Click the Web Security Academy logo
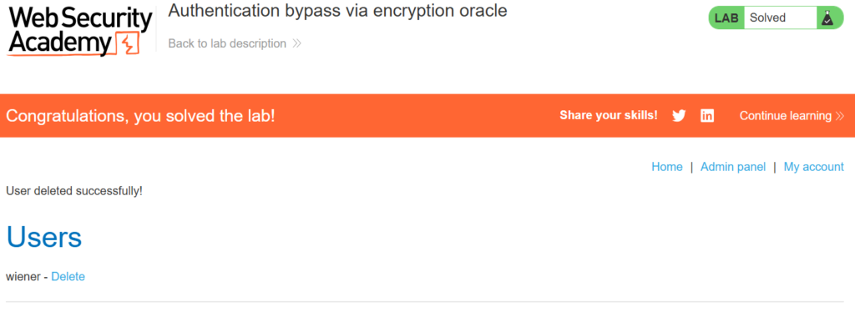855x317 pixels. point(79,31)
